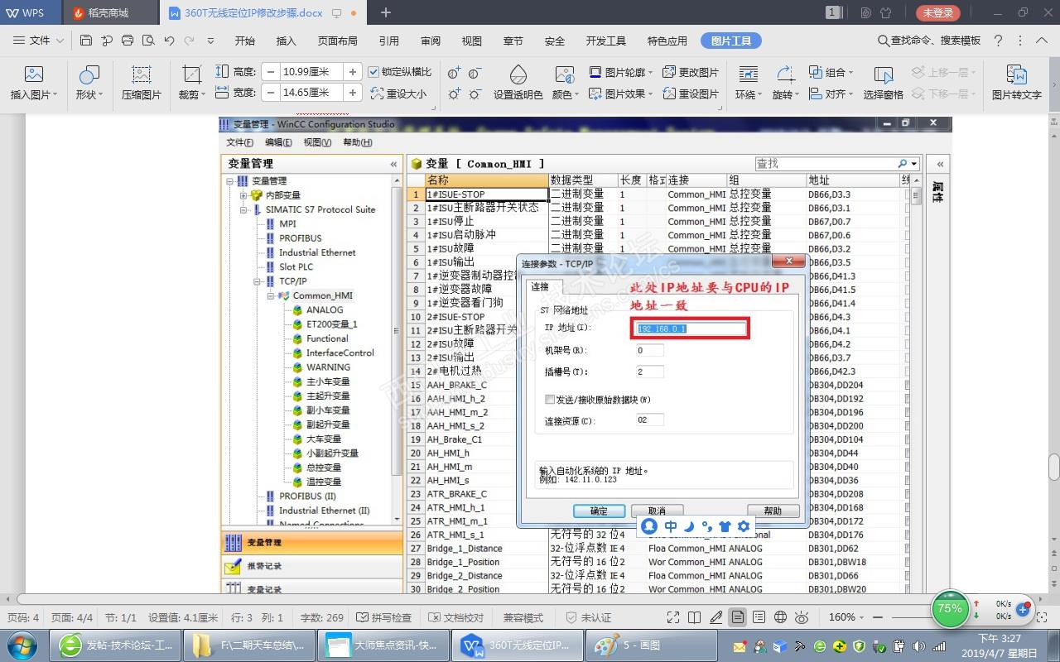Click the Print icon in quick access bar
The height and width of the screenshot is (662, 1060).
128,41
